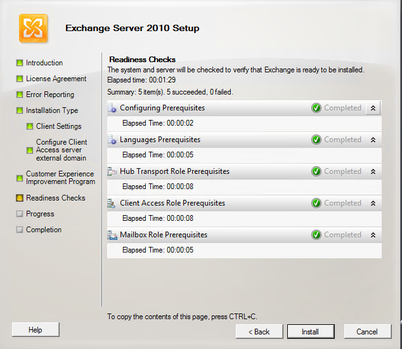Collapse the Client Access Role Prerequisites section
The width and height of the screenshot is (402, 349).
tap(373, 203)
